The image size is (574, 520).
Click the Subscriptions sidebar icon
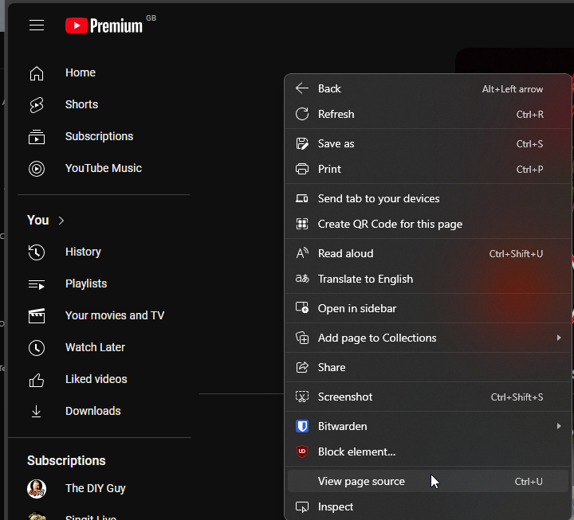(x=37, y=136)
